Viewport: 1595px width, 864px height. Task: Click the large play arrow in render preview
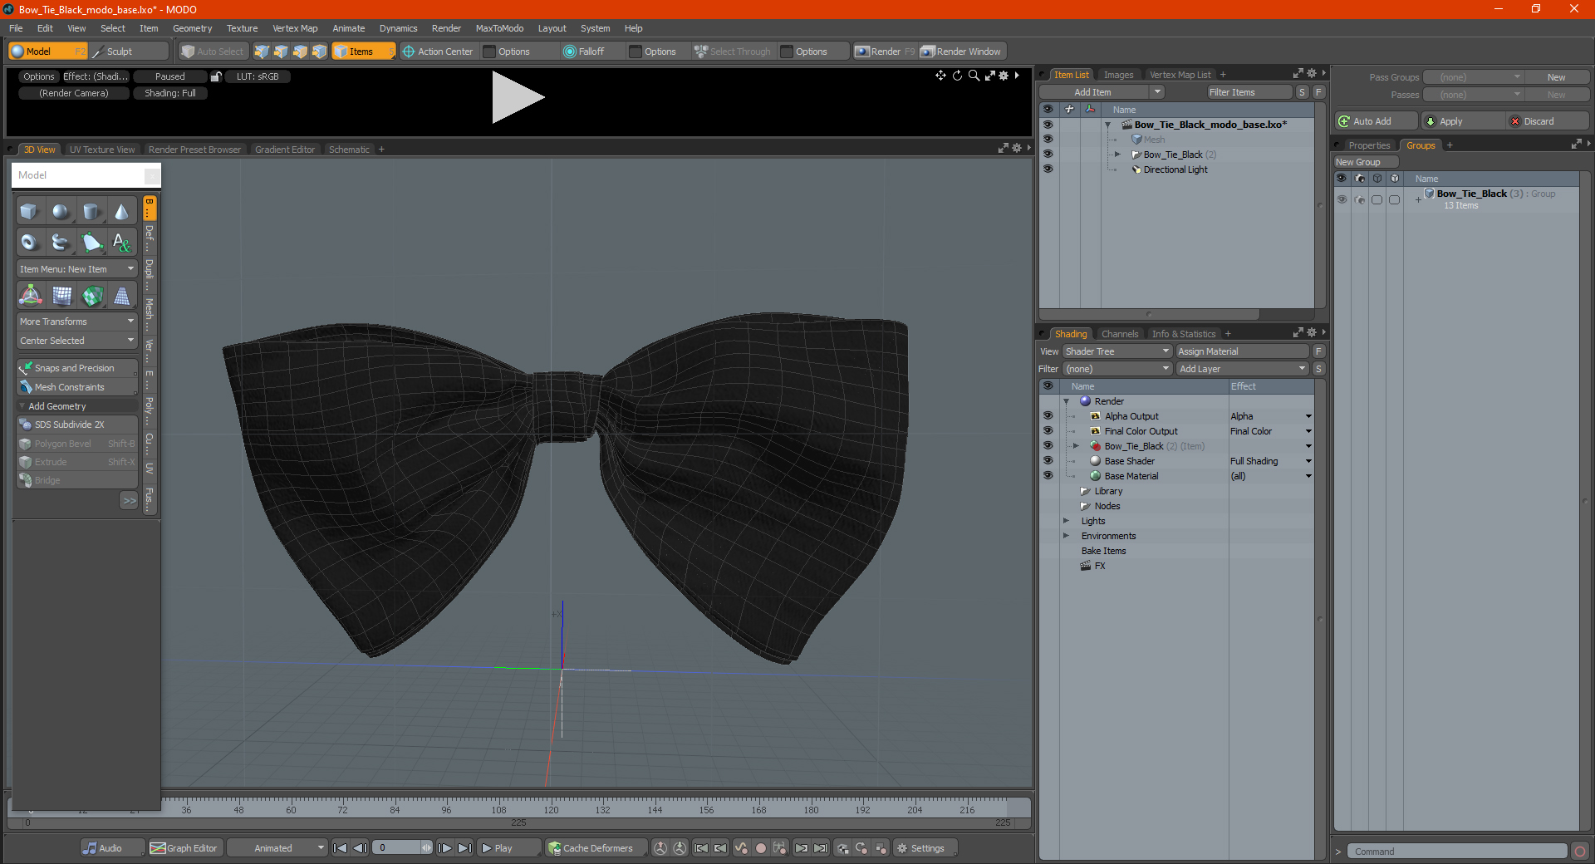(517, 97)
